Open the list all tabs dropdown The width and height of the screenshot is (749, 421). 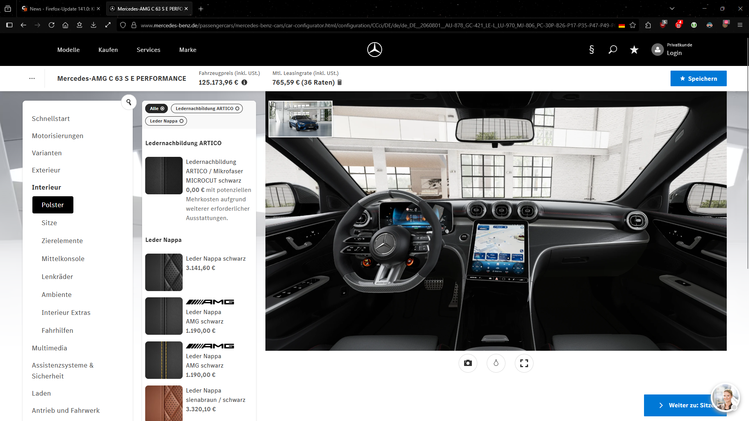(672, 9)
